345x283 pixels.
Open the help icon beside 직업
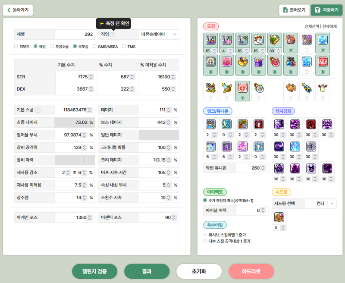[113, 35]
